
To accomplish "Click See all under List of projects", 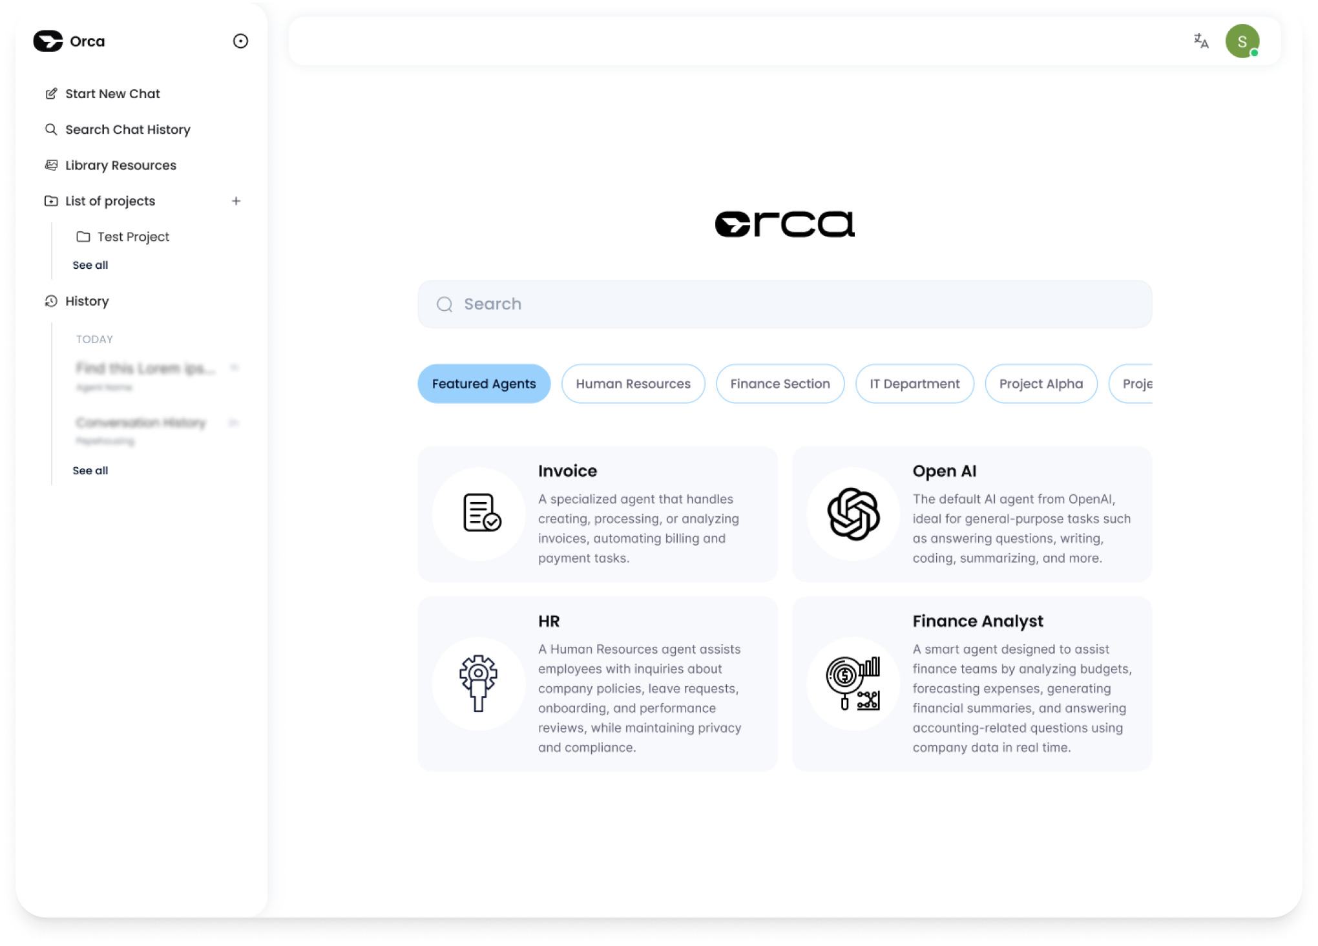I will pos(90,264).
